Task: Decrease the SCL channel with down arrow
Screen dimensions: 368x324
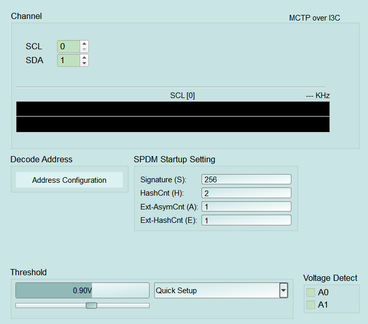Action: click(84, 49)
